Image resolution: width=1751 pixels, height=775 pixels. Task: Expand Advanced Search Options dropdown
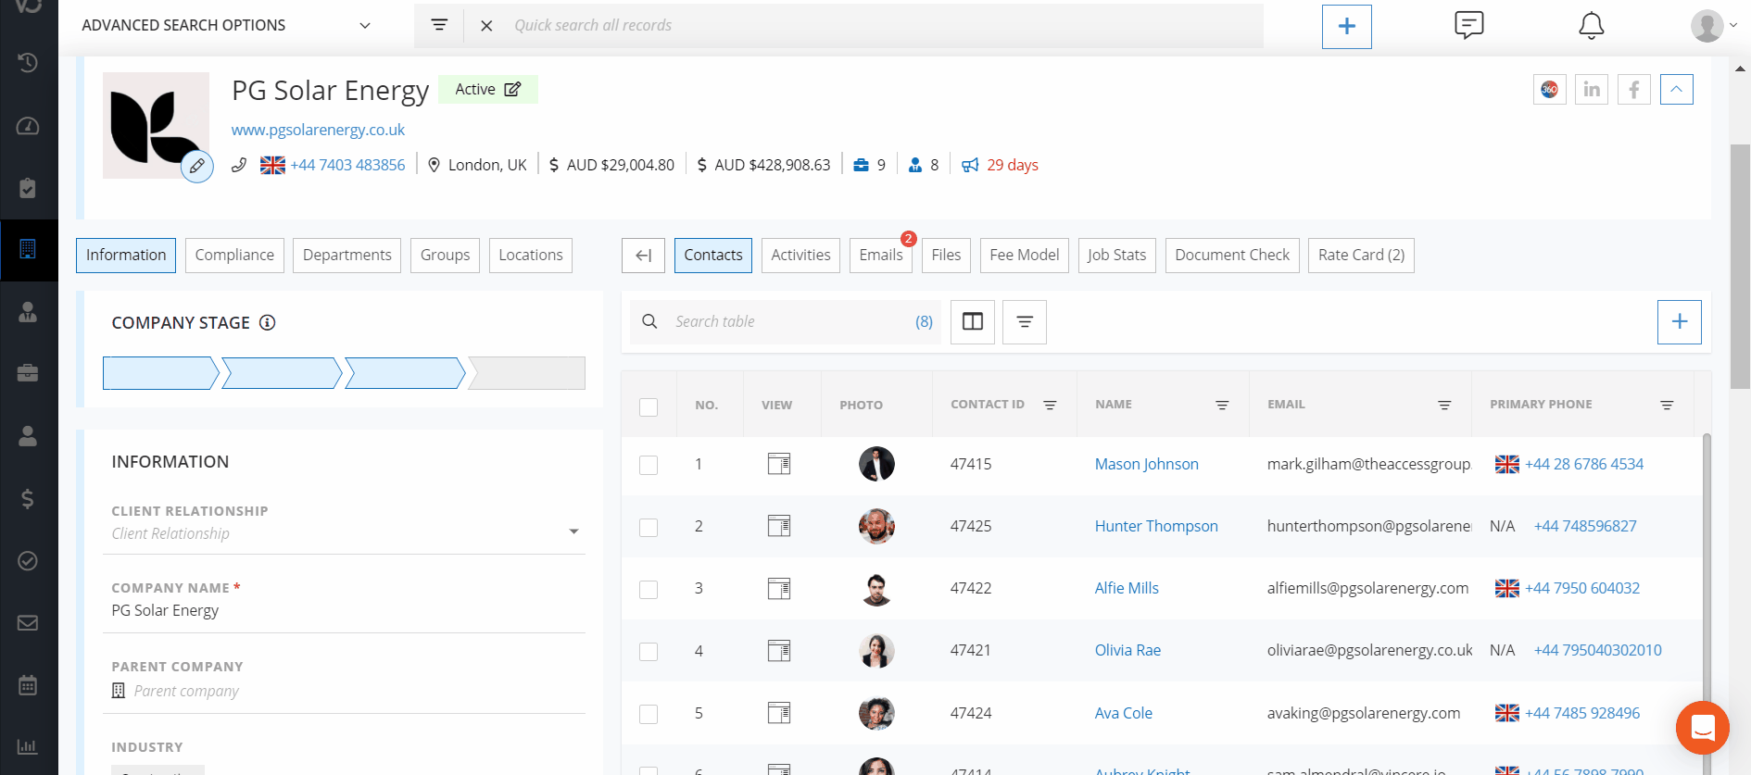coord(365,26)
